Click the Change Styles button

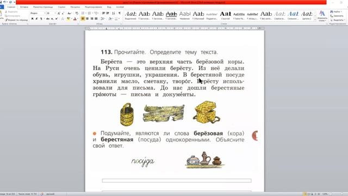tap(322, 16)
